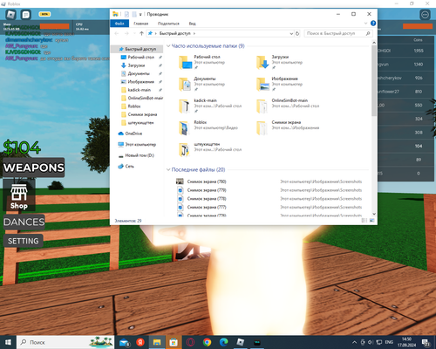Select the Рабочий стол folder icon in content area
436x349 pixels.
click(186, 62)
